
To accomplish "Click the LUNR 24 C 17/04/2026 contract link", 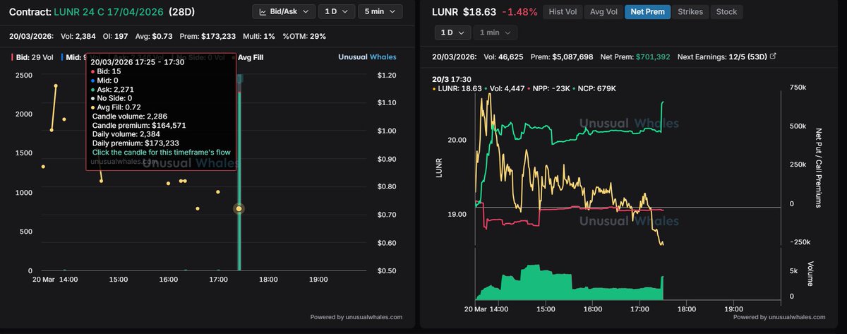I will pos(107,12).
